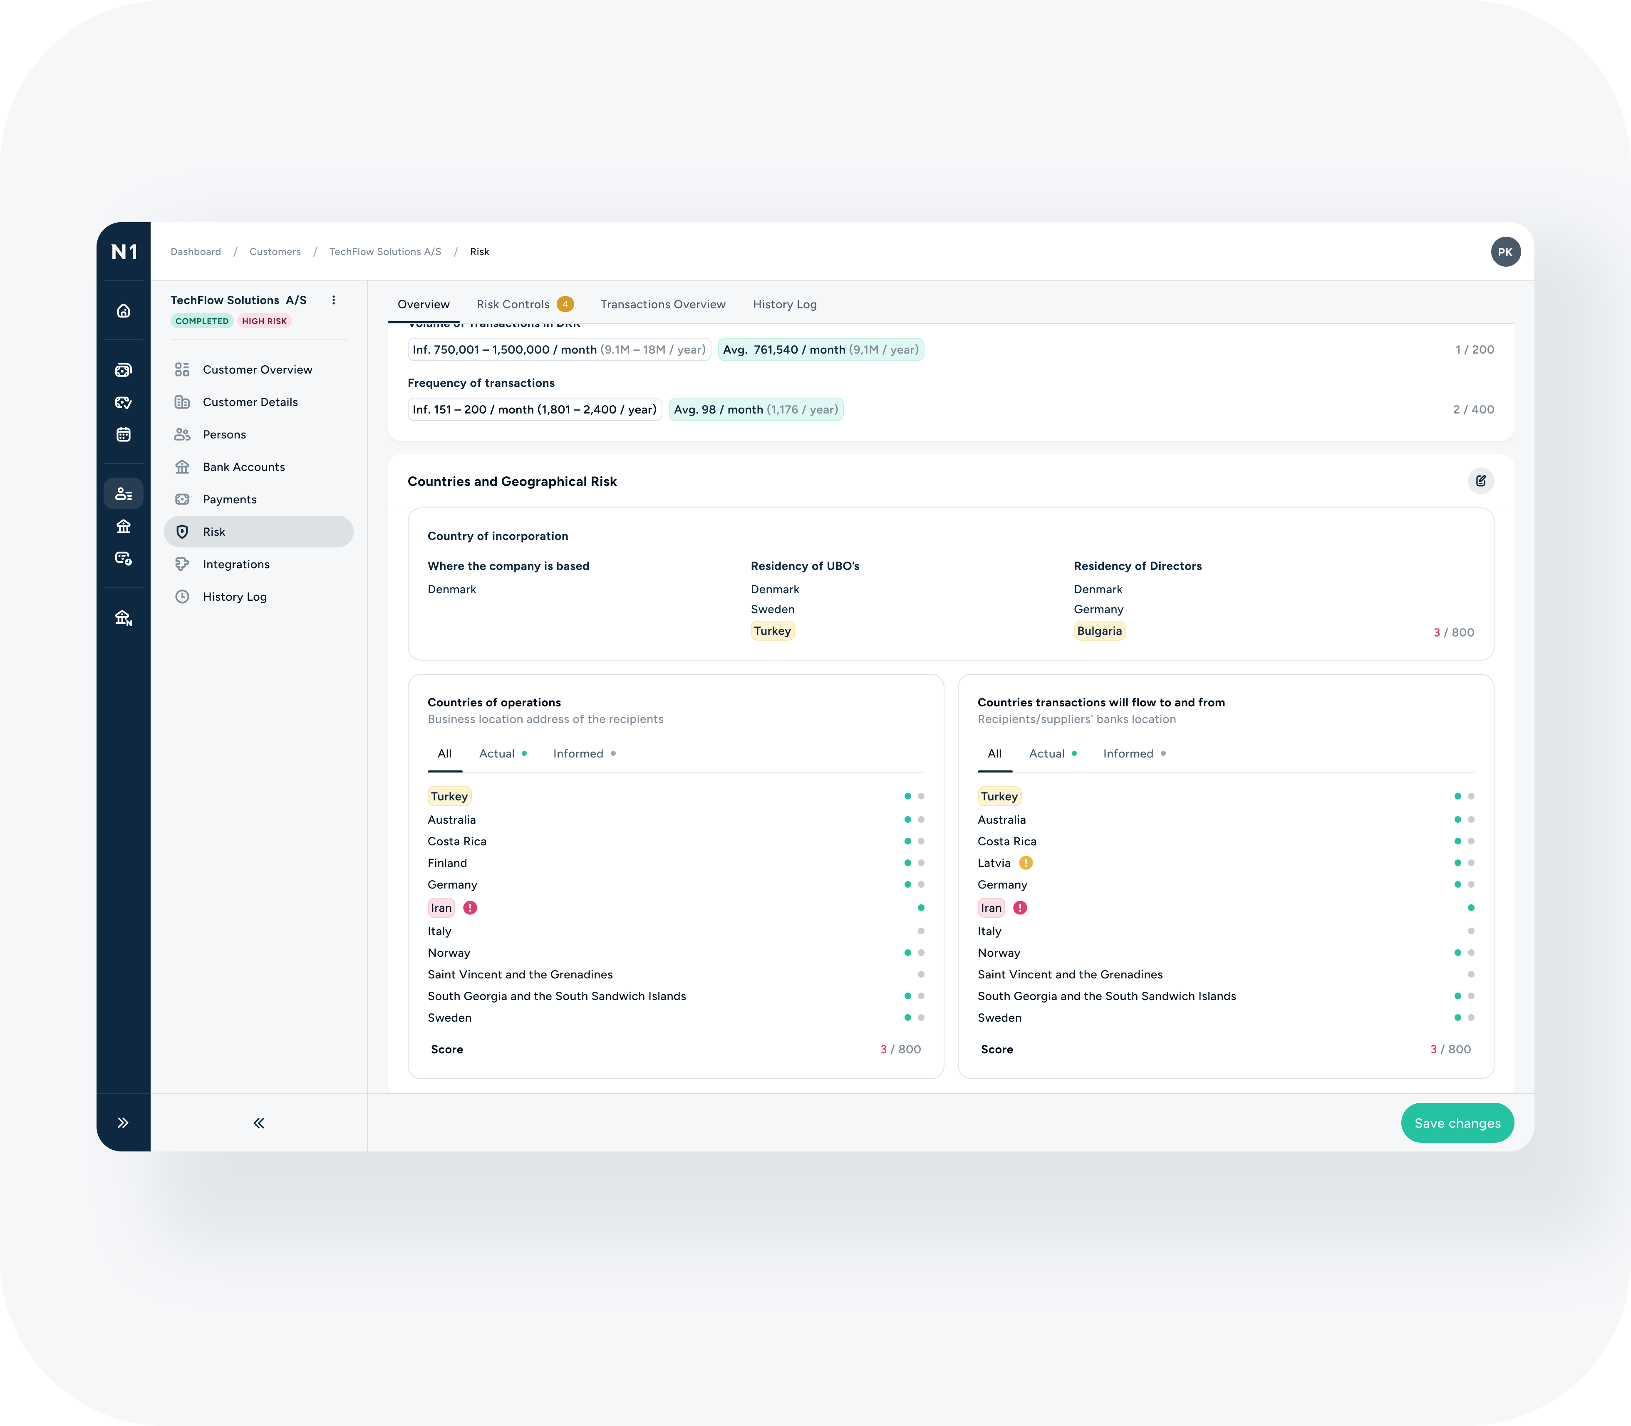This screenshot has width=1631, height=1426.
Task: Click the home icon in dark sidebar
Action: [124, 311]
